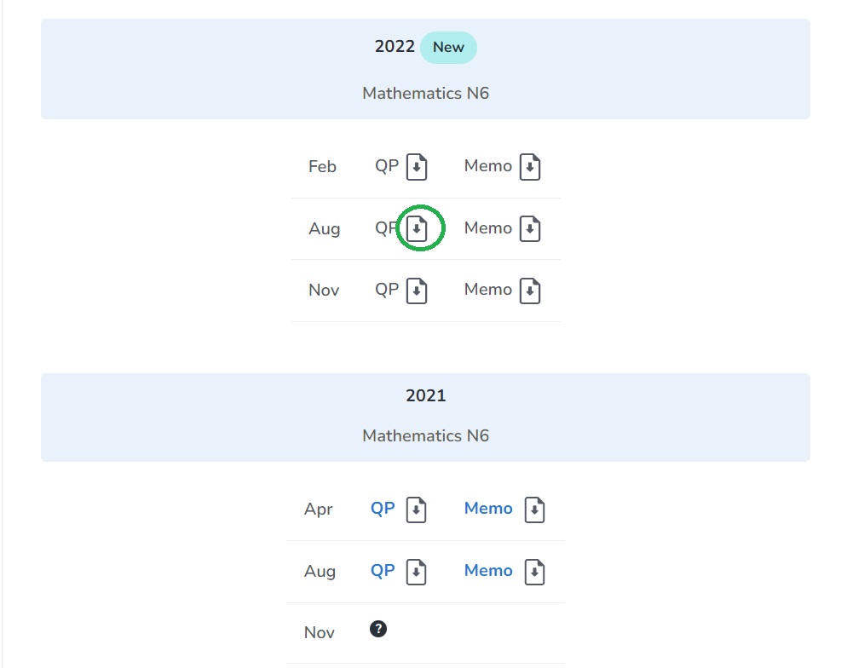Viewport: 847px width, 668px height.
Task: Download the Nov 2022 memo icon
Action: [x=530, y=291]
